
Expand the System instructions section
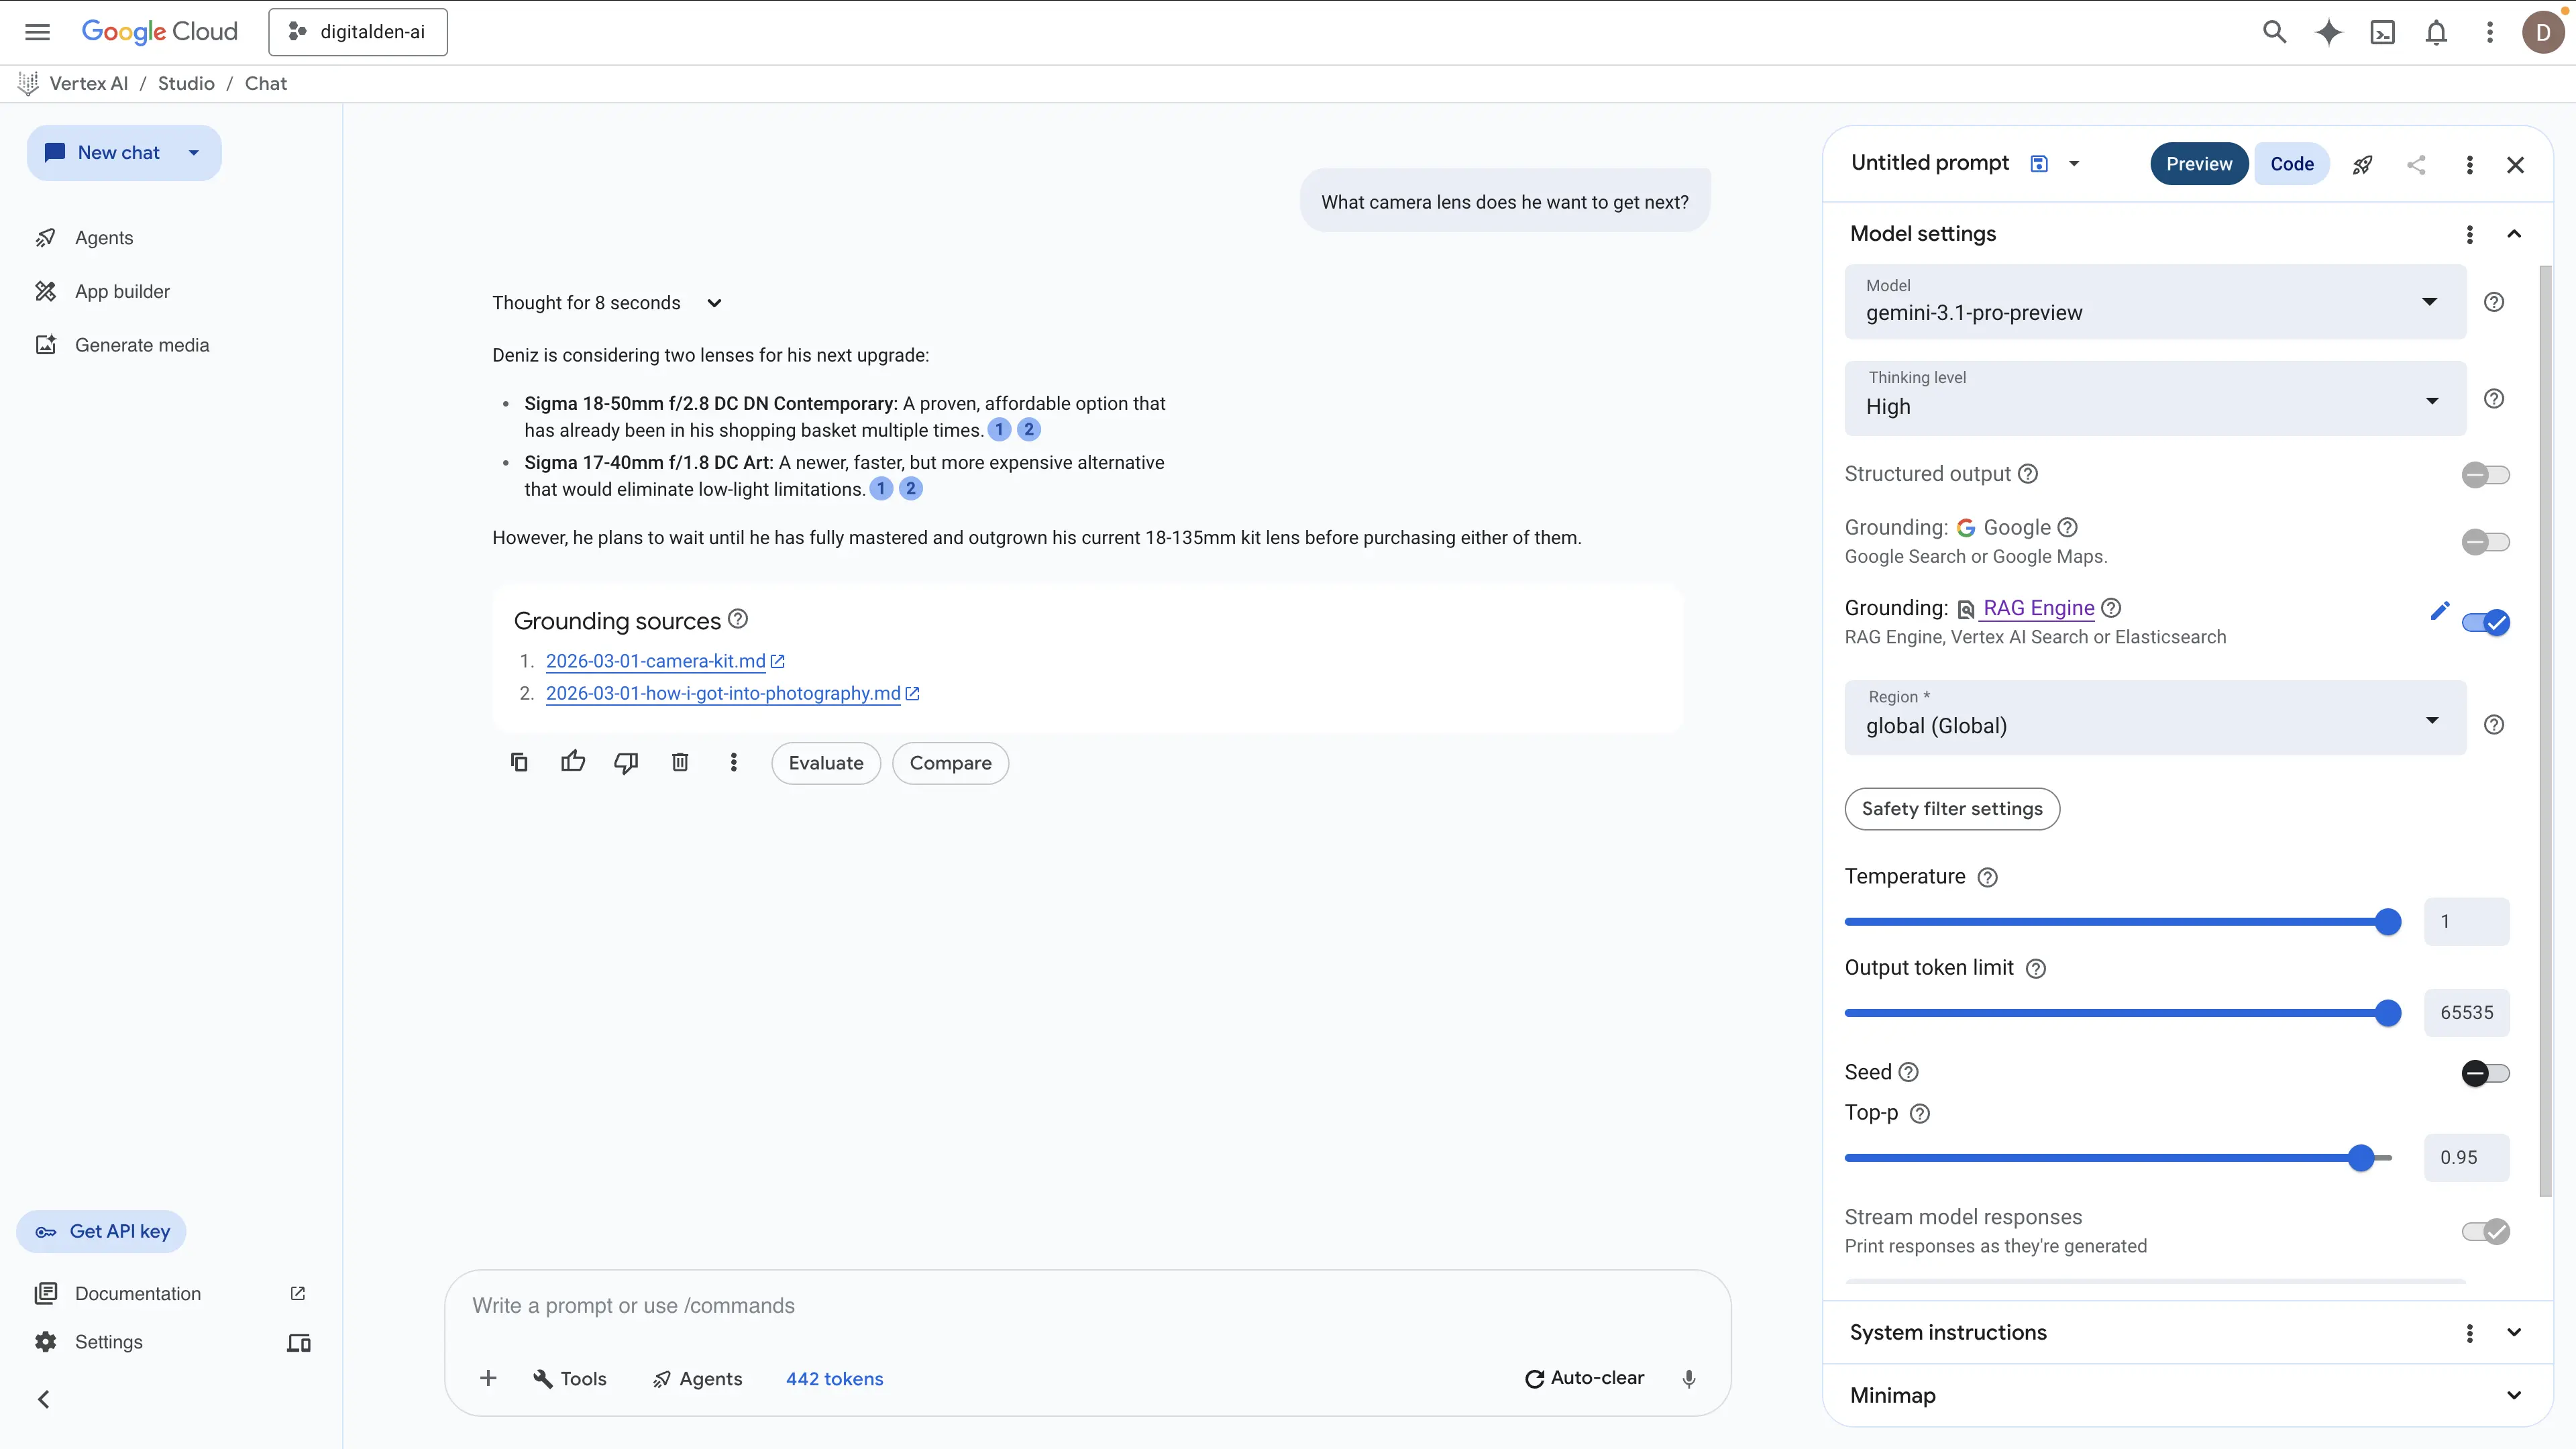tap(2513, 1333)
